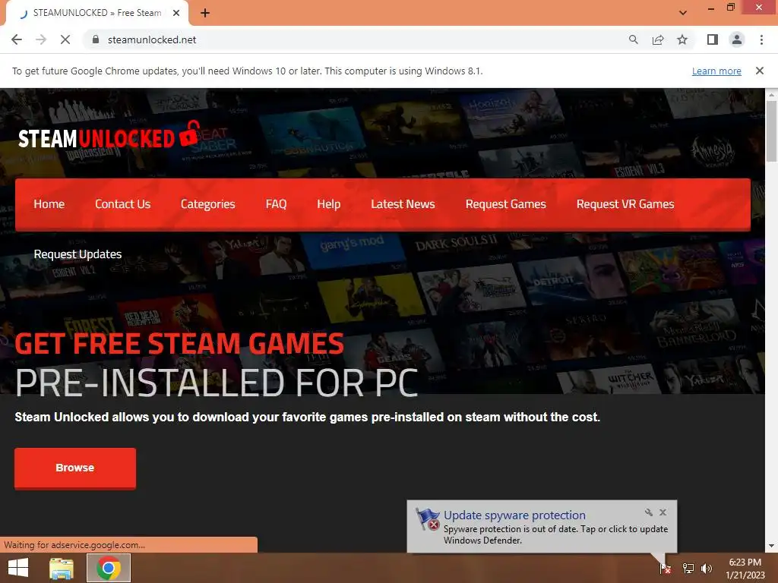Click scrollbar up arrow

point(771,94)
